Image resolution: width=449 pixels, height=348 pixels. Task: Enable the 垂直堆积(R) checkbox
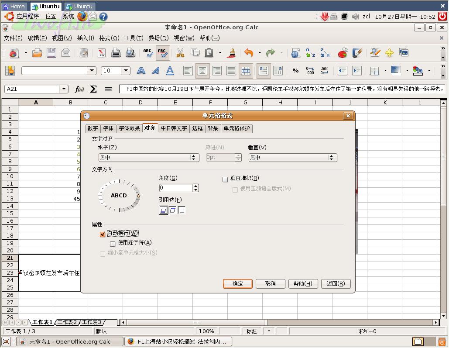pos(225,179)
